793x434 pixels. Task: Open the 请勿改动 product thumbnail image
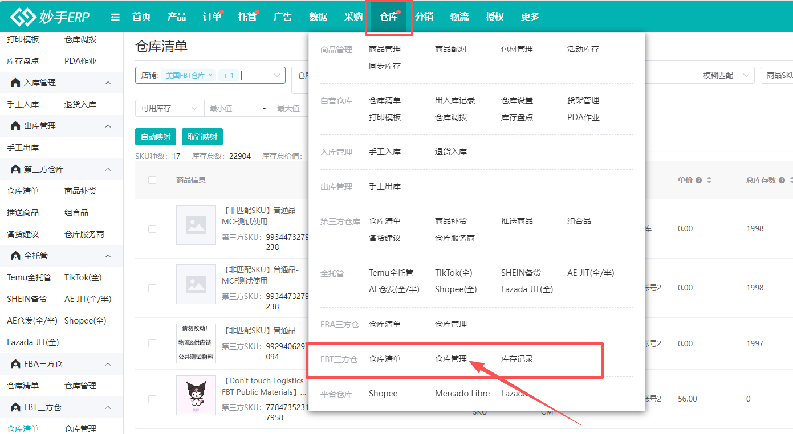point(196,343)
